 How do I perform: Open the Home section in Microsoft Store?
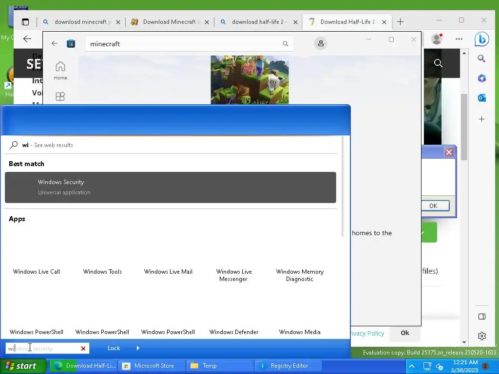[60, 71]
